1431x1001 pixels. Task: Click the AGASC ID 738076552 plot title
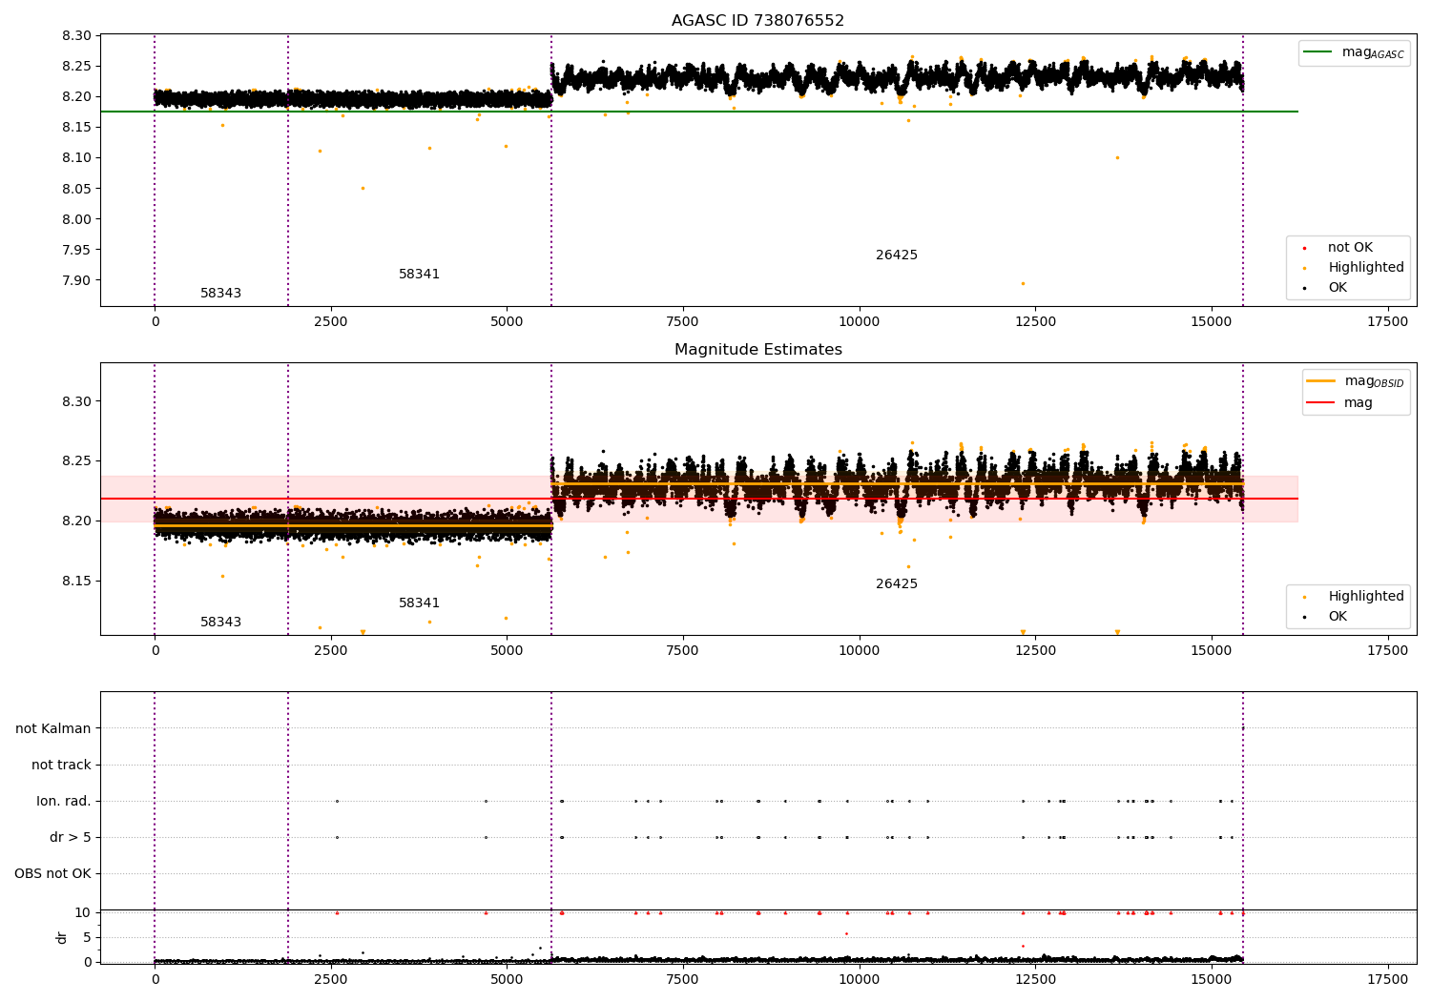tap(757, 21)
